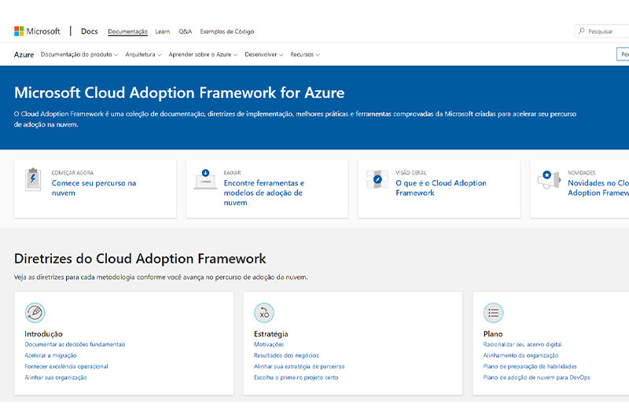Click the Docs link in header

point(89,31)
